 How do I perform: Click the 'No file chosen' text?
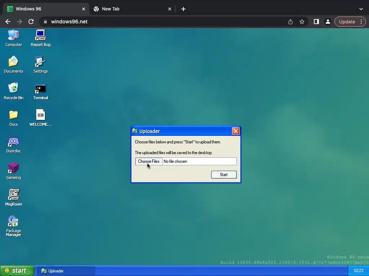coord(175,161)
